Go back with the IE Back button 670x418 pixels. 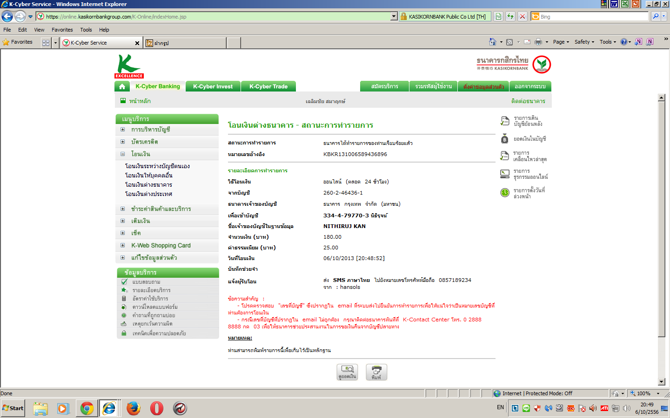(7, 16)
